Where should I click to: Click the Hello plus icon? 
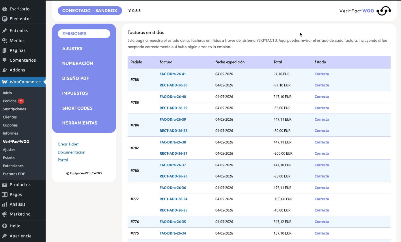click(x=5, y=226)
